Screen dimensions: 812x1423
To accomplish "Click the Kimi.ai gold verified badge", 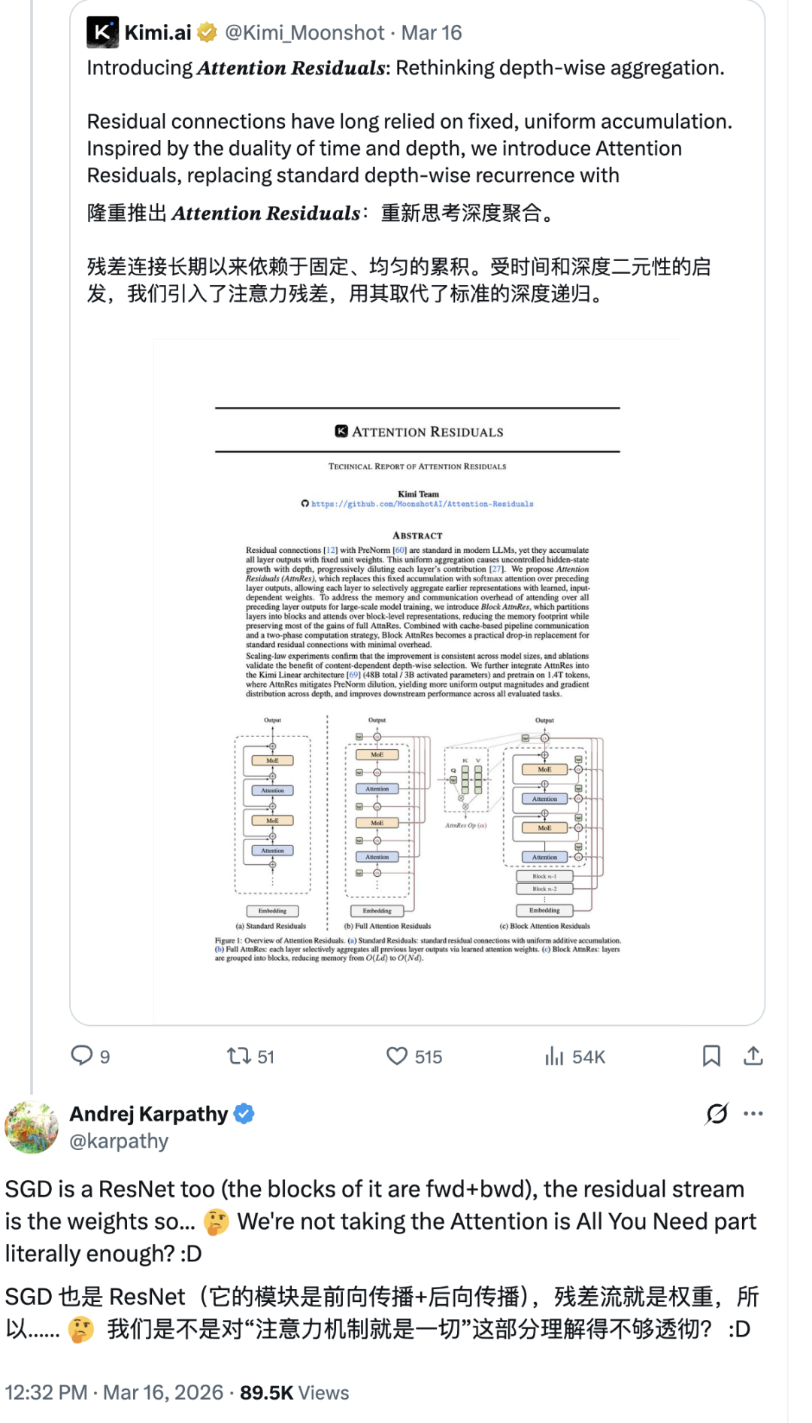I will 208,32.
